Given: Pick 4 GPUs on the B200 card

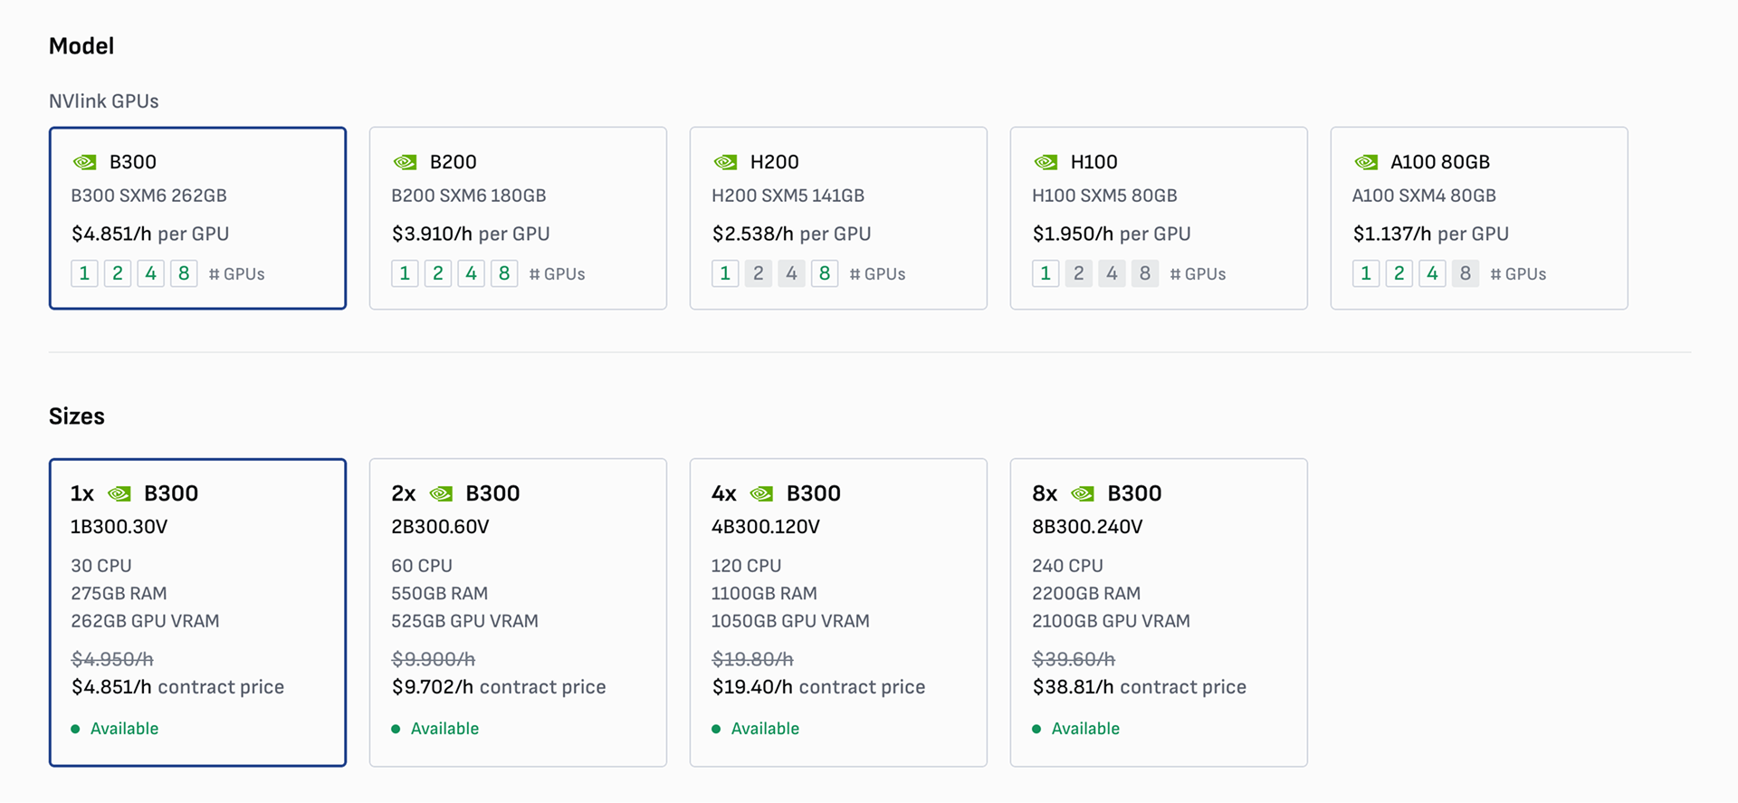Looking at the screenshot, I should pos(471,273).
